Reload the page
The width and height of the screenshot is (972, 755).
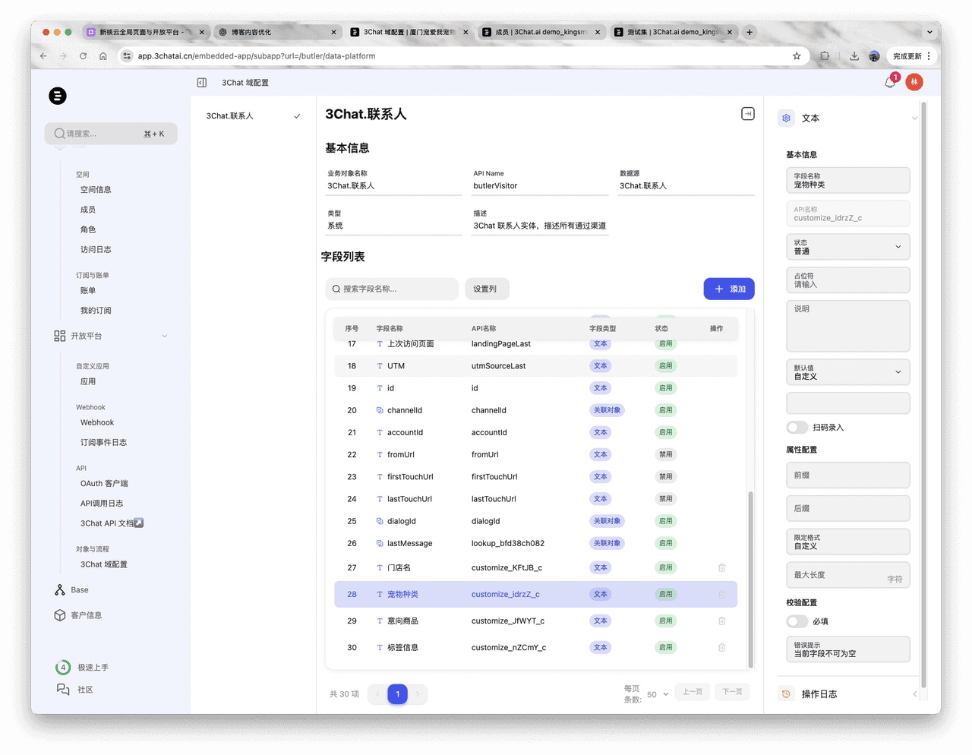coord(83,56)
